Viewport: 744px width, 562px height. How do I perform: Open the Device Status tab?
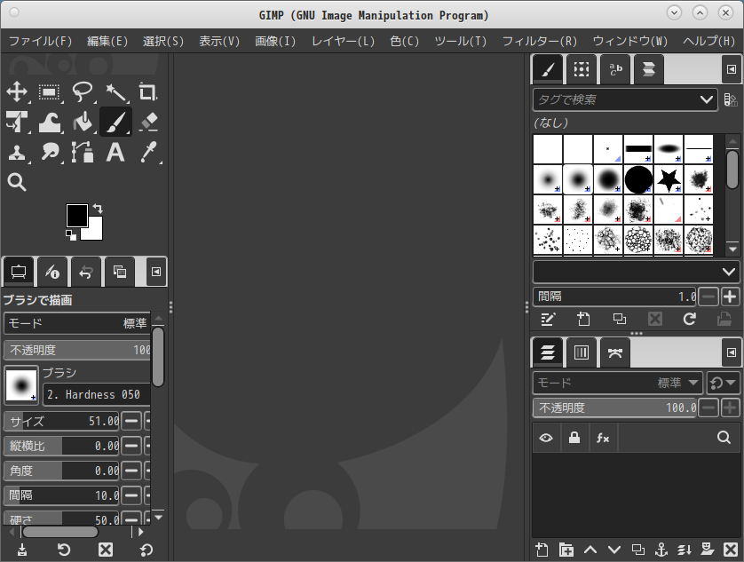coord(51,272)
